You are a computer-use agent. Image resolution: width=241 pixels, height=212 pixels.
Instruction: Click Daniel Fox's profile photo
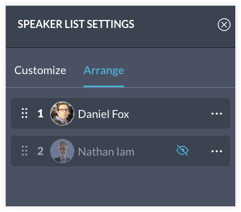click(x=62, y=113)
